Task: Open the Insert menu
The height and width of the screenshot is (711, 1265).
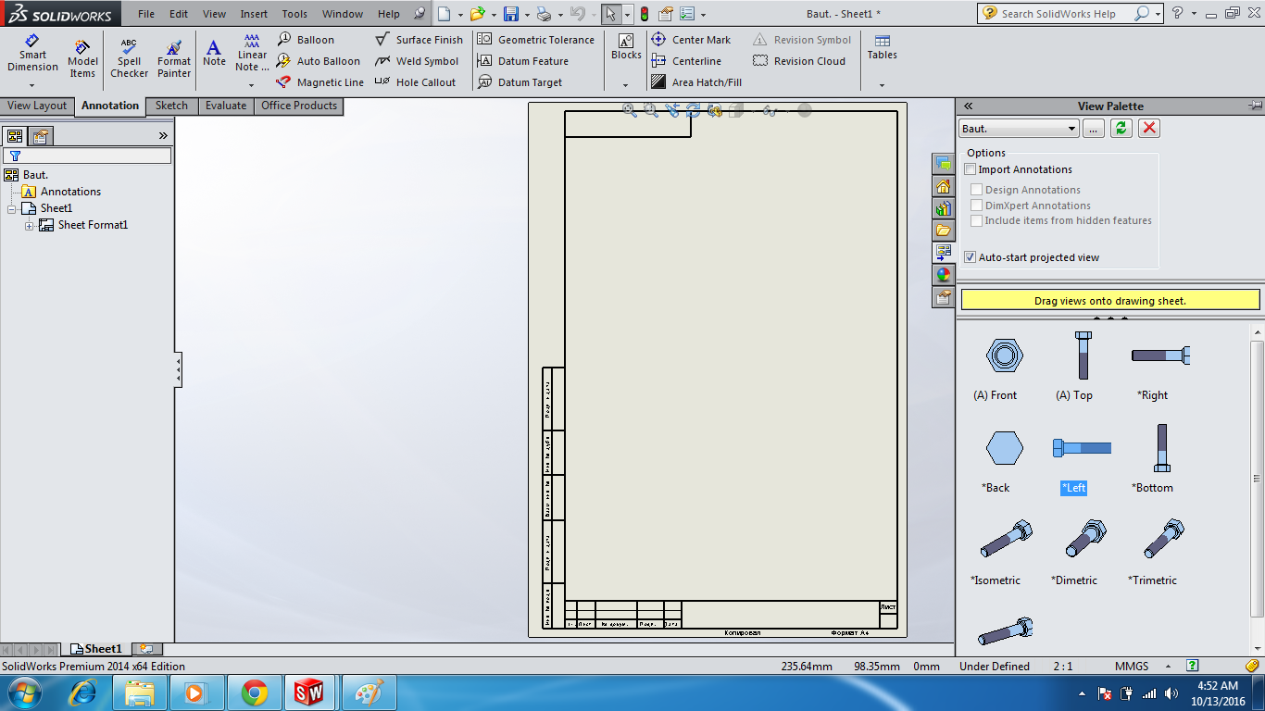Action: 254,14
